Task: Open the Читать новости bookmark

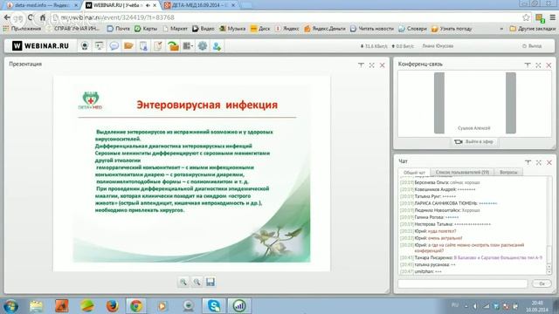Action: click(372, 29)
